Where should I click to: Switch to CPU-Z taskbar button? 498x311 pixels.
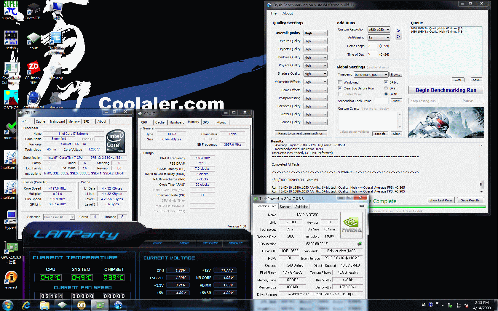(x=62, y=305)
